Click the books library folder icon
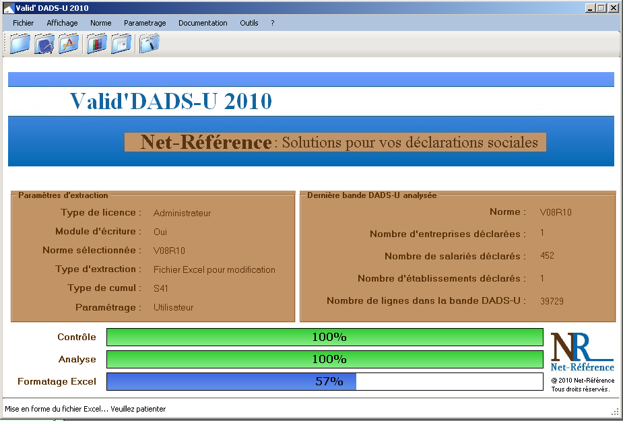 click(96, 44)
